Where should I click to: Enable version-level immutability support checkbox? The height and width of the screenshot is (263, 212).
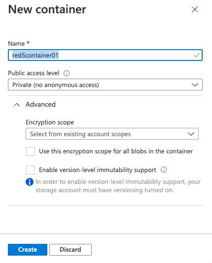click(31, 170)
